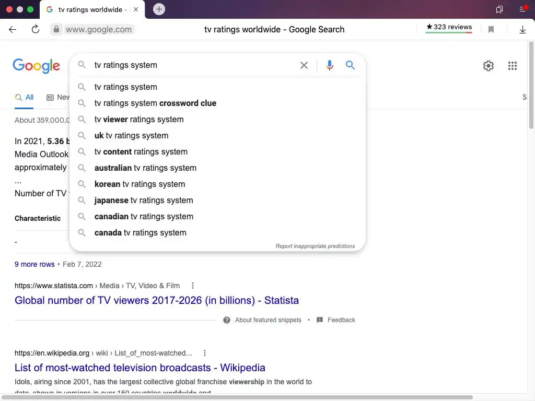The height and width of the screenshot is (401, 535).
Task: Click 'Report inappropriate predictions' link
Action: click(315, 246)
